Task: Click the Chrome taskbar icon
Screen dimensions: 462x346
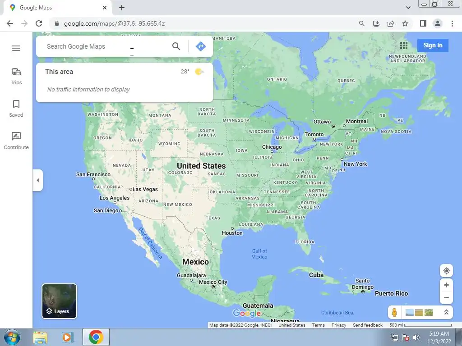Action: pos(96,337)
